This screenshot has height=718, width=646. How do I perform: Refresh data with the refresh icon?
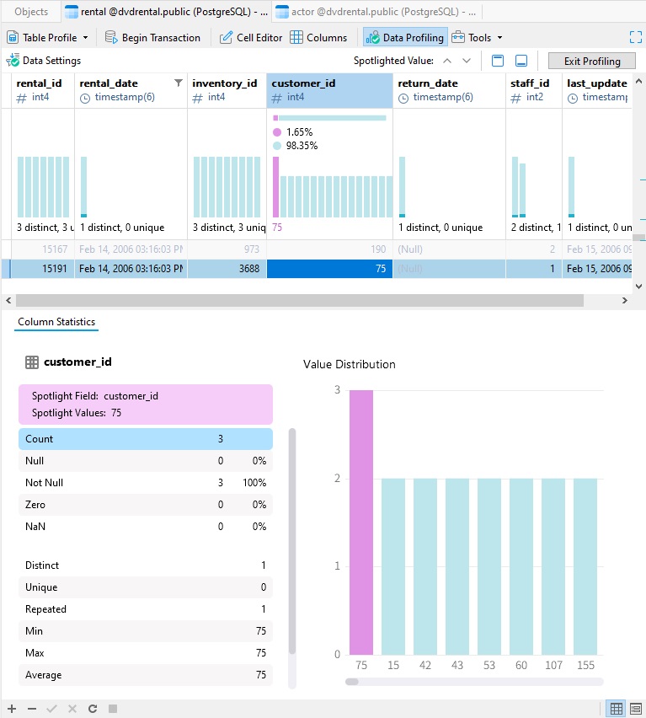coord(93,709)
